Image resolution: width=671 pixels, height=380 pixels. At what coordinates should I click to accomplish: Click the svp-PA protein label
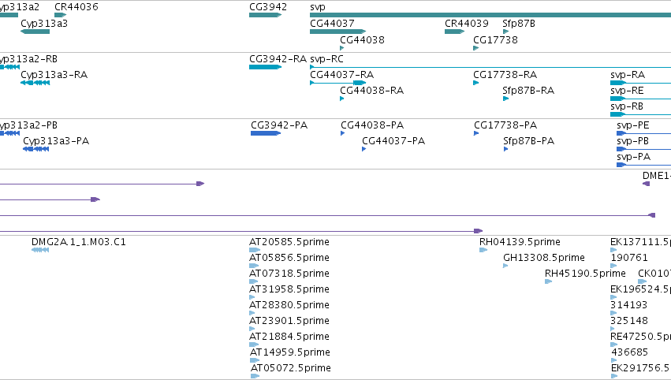(633, 157)
